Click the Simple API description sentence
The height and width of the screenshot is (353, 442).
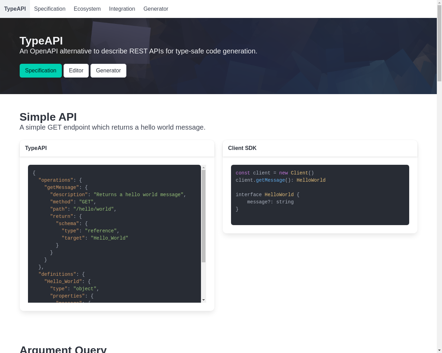113,127
